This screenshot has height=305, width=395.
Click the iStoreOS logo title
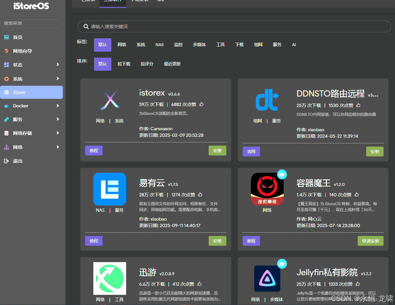point(31,6)
